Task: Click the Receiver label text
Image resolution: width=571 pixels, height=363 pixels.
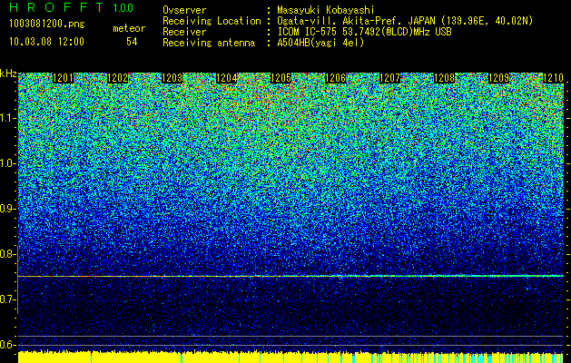Action: [184, 32]
